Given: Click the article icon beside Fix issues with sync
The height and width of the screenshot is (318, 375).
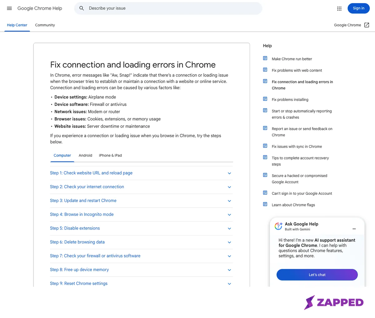Looking at the screenshot, I should coord(265,146).
